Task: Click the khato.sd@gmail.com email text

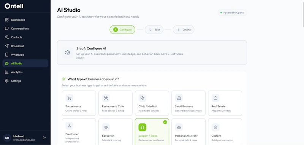Action: click(24, 140)
